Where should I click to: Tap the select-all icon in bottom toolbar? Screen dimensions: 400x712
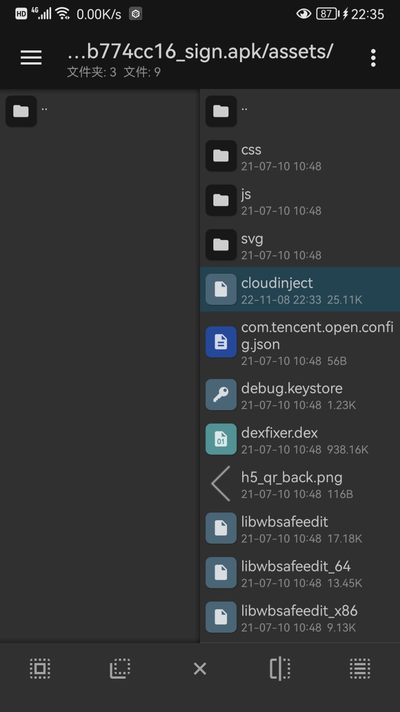(x=40, y=668)
